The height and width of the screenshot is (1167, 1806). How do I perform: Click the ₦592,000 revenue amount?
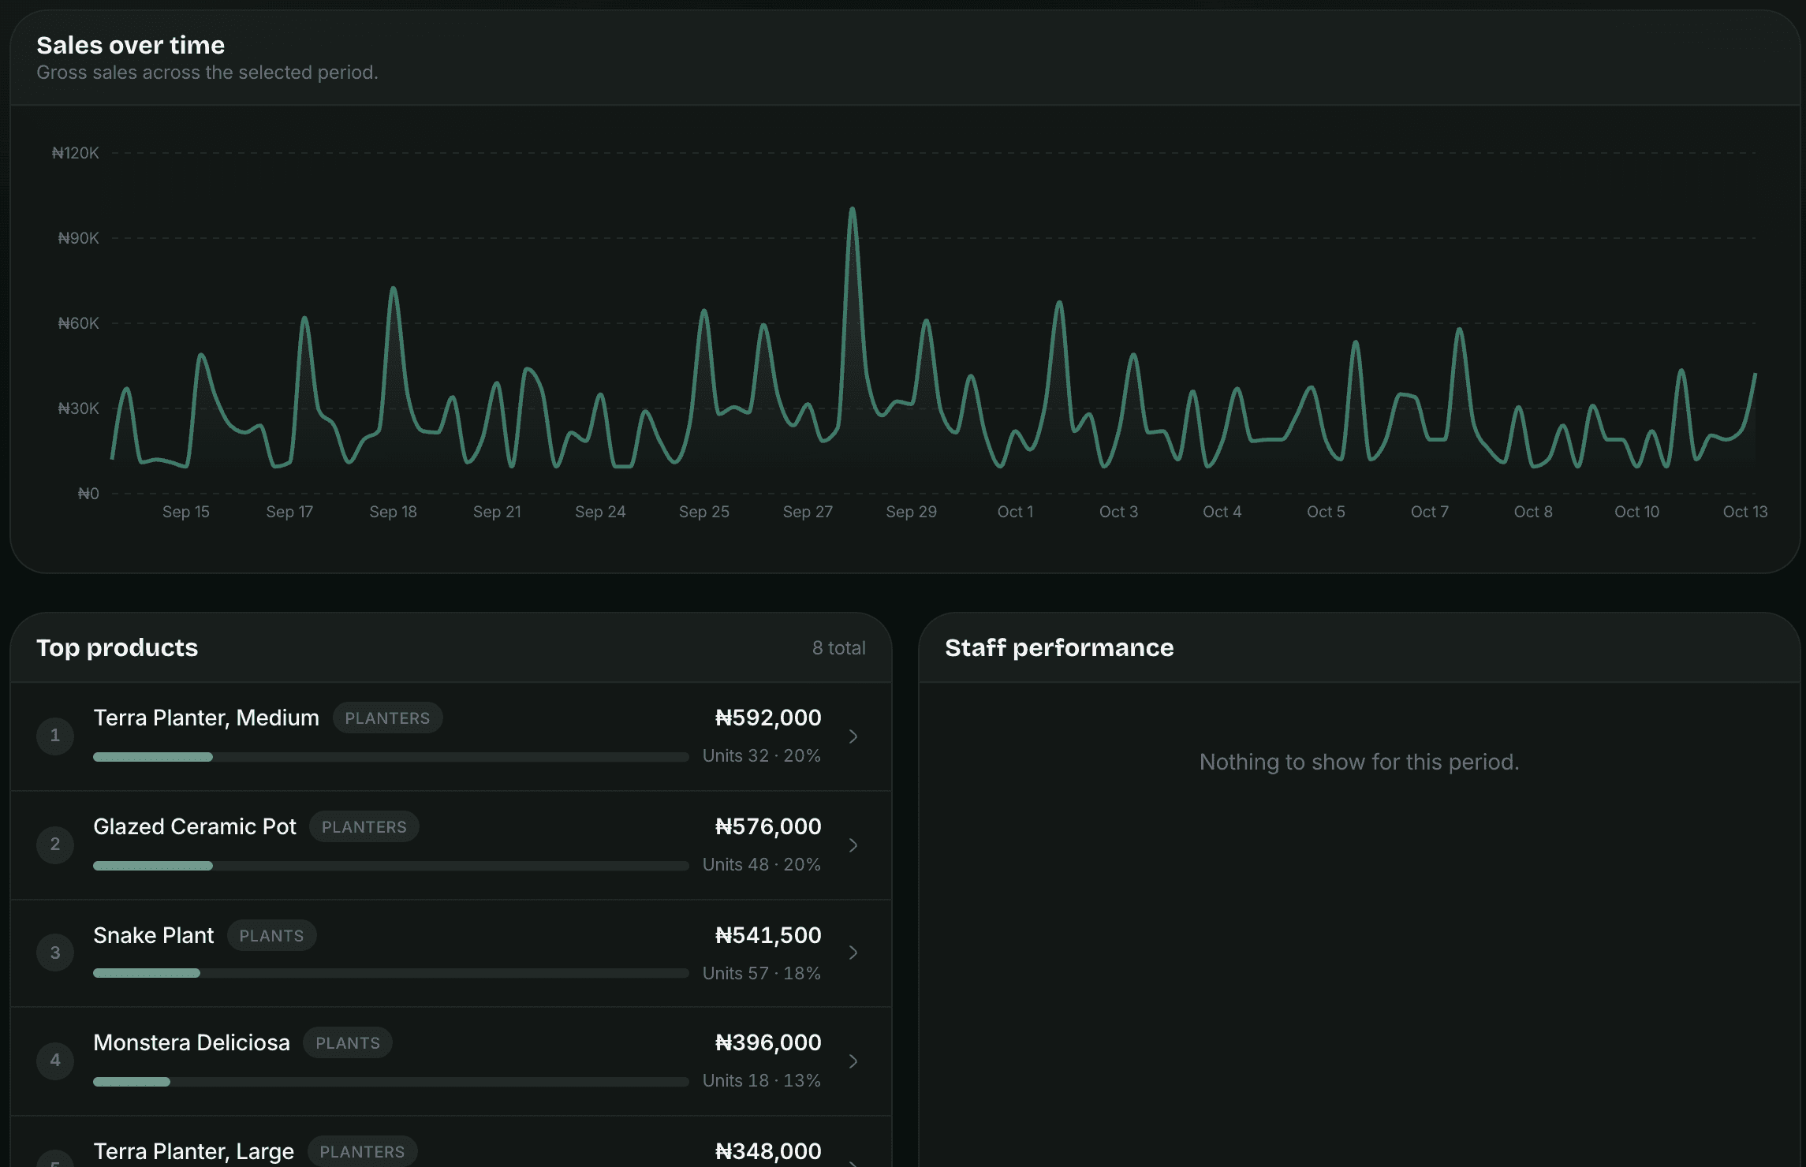tap(768, 718)
